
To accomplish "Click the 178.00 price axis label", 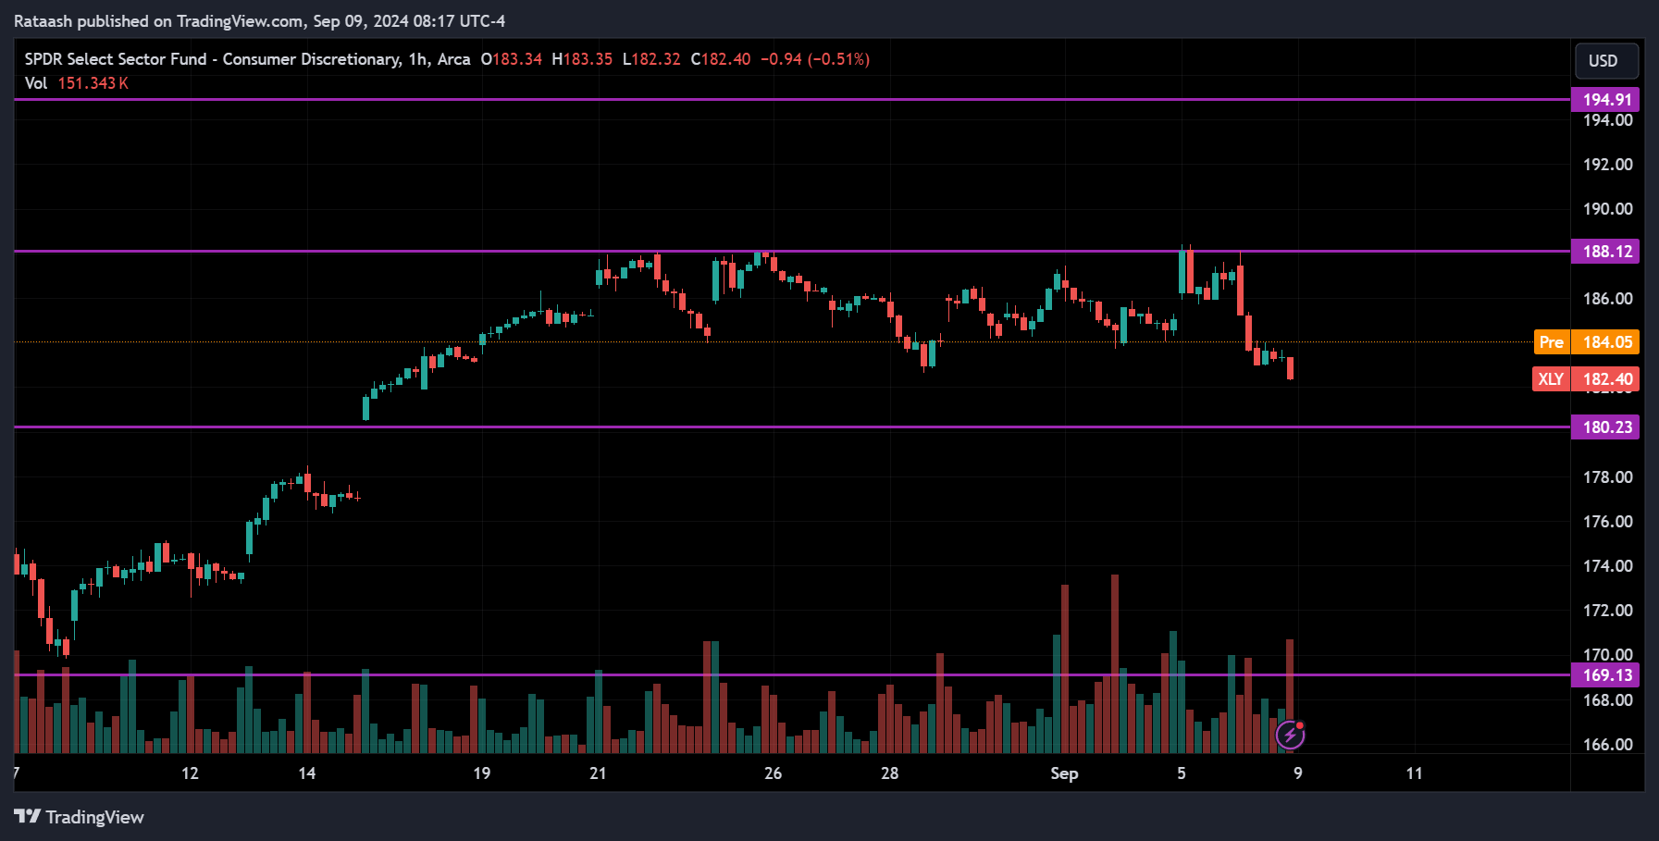I will pos(1608,477).
